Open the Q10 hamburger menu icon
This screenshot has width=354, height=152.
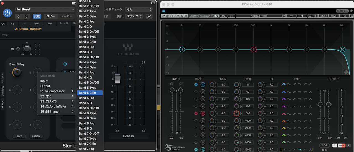(352, 16)
